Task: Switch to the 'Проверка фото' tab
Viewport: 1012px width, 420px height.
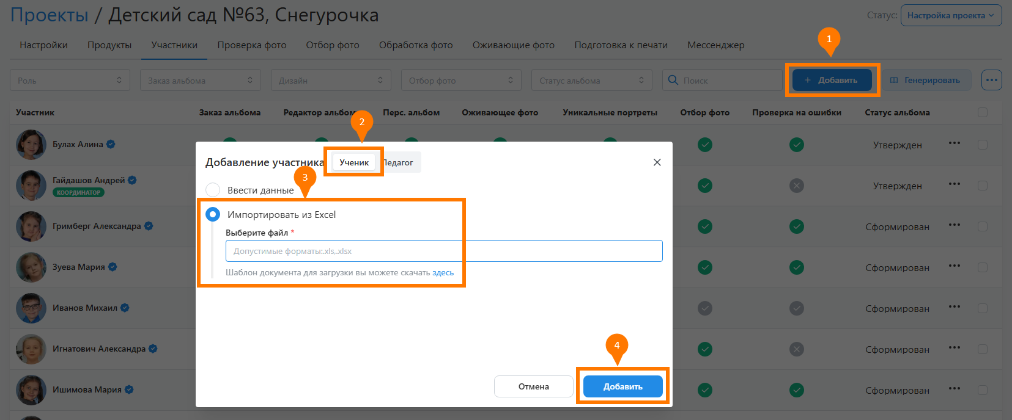Action: click(251, 45)
